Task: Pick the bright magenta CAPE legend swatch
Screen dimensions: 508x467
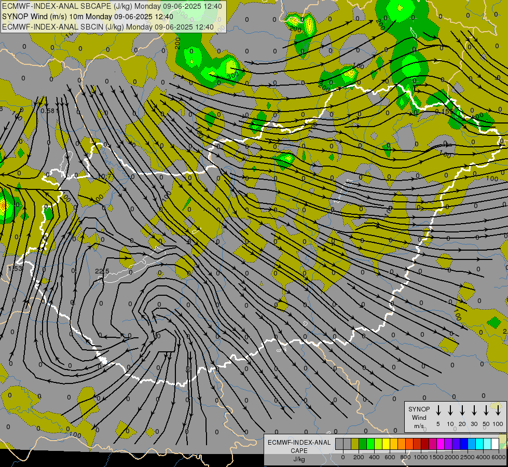Action: point(441,444)
